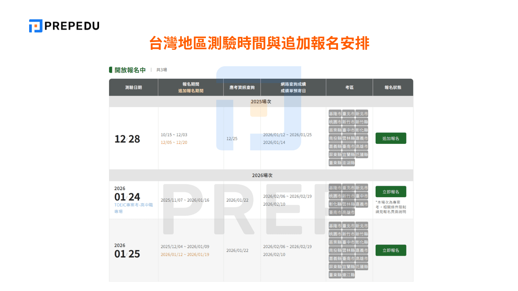Choose the 花蓮縣 region in the 01/25 row

362,267
